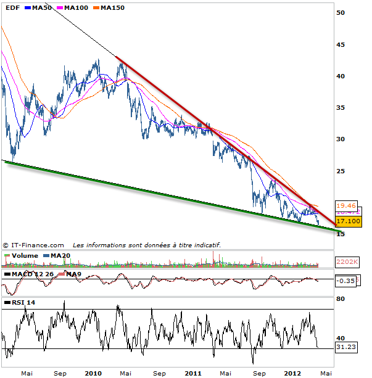This screenshot has width=372, height=378.
Task: Select the 2012 year marker on time axis
Action: click(292, 372)
